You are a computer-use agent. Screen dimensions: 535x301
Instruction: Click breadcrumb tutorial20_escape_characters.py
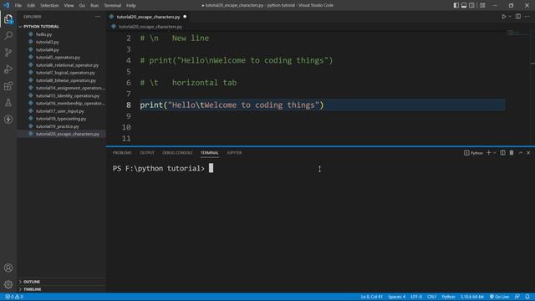point(150,27)
